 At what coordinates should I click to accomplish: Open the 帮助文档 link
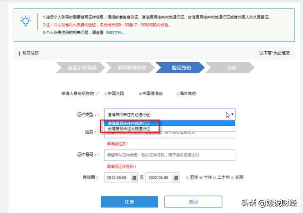114,33
